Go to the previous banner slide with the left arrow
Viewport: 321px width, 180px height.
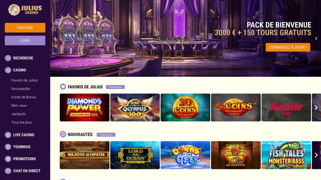(55, 38)
